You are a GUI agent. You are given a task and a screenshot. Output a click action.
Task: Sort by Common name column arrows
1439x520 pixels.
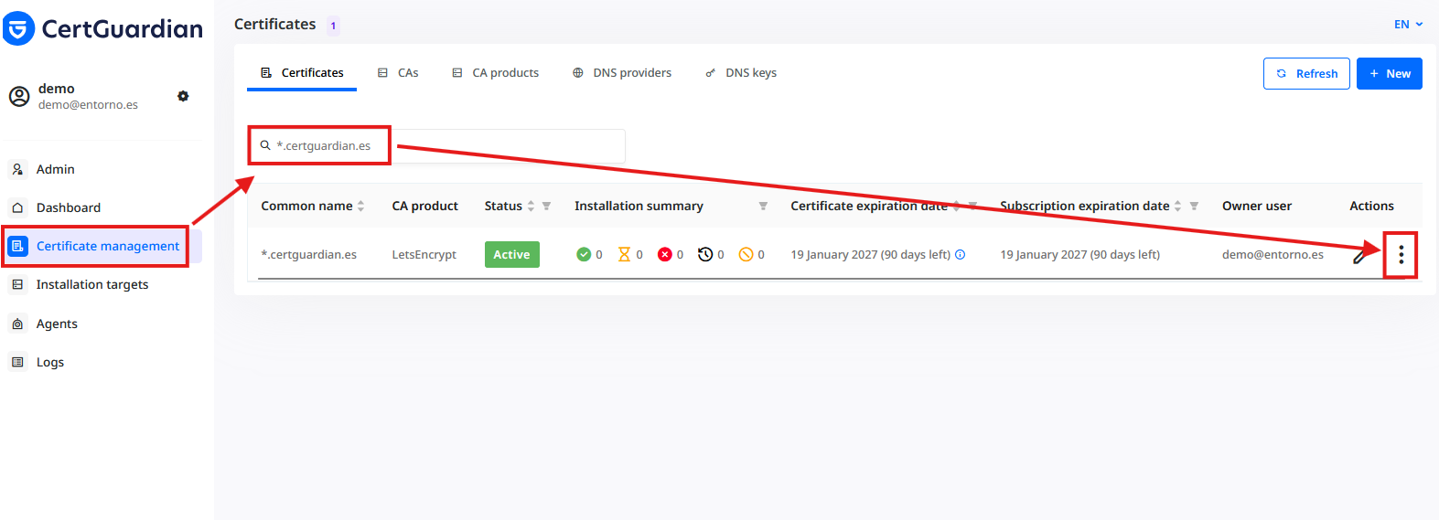pyautogui.click(x=360, y=206)
